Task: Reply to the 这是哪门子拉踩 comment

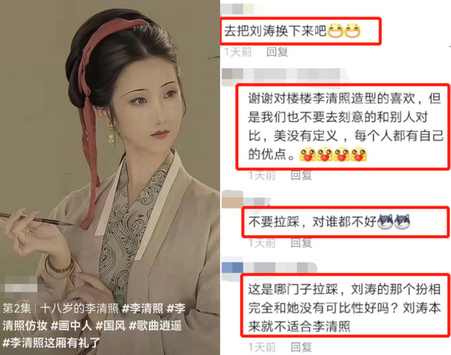Action: [301, 347]
